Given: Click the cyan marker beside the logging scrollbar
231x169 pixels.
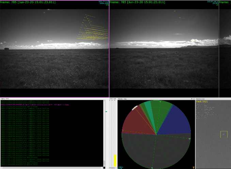Looking at the screenshot, I should coord(106,112).
